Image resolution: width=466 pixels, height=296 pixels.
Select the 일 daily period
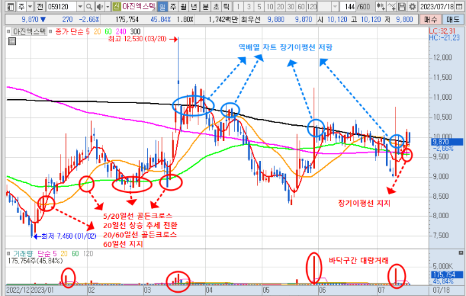click(x=162, y=7)
